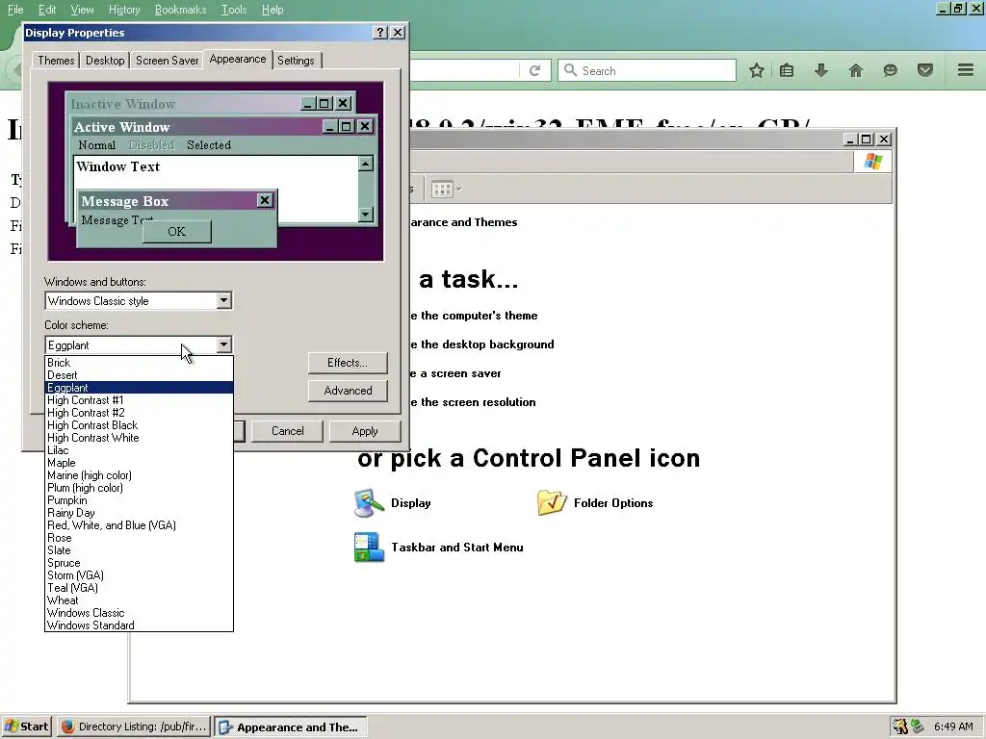The image size is (986, 739).
Task: Click the OK button in preview Message Box
Action: [177, 231]
